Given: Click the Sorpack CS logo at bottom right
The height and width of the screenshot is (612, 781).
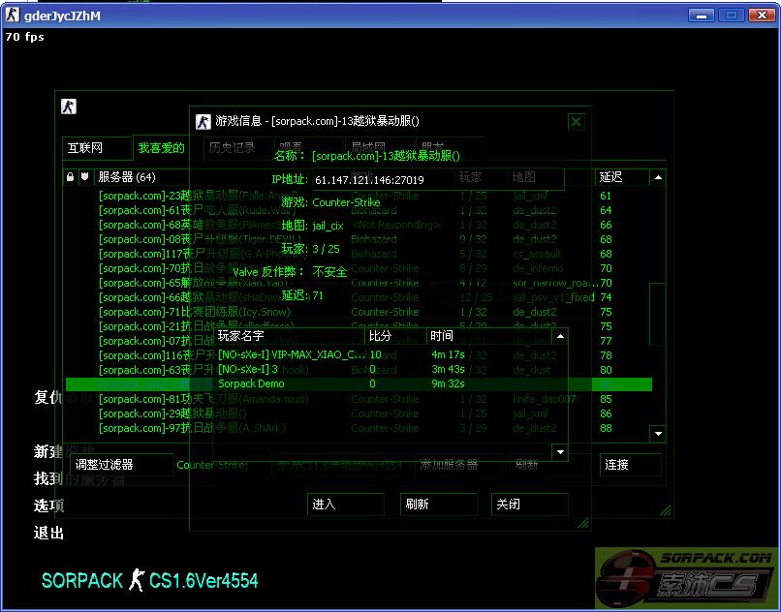Looking at the screenshot, I should pos(687,579).
